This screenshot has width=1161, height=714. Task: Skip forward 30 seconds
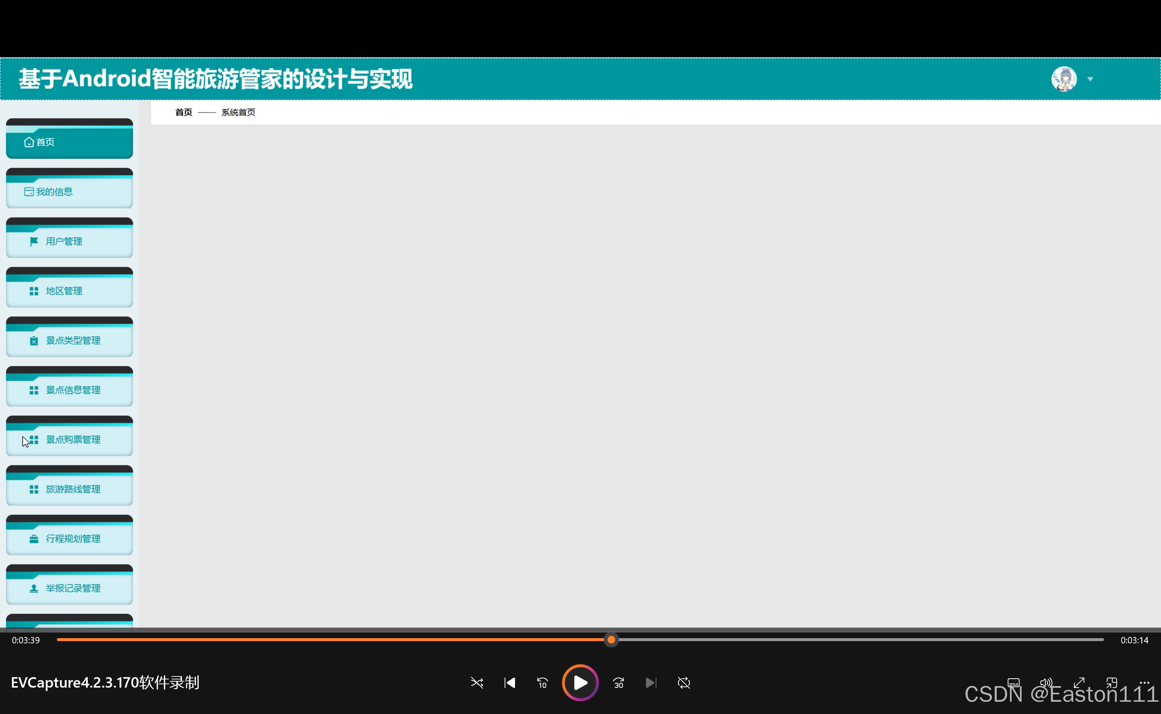618,683
